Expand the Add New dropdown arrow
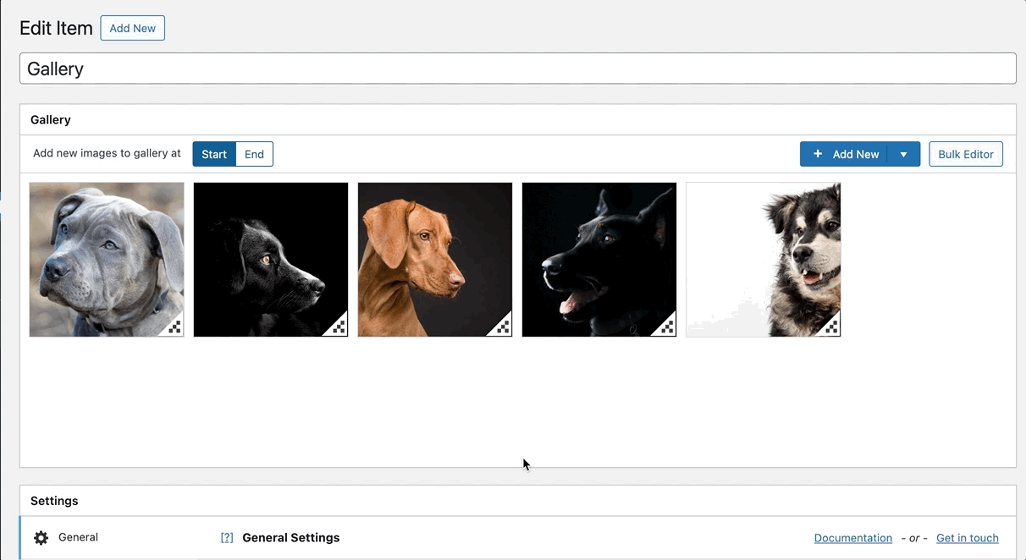Viewport: 1026px width, 560px height. [903, 154]
